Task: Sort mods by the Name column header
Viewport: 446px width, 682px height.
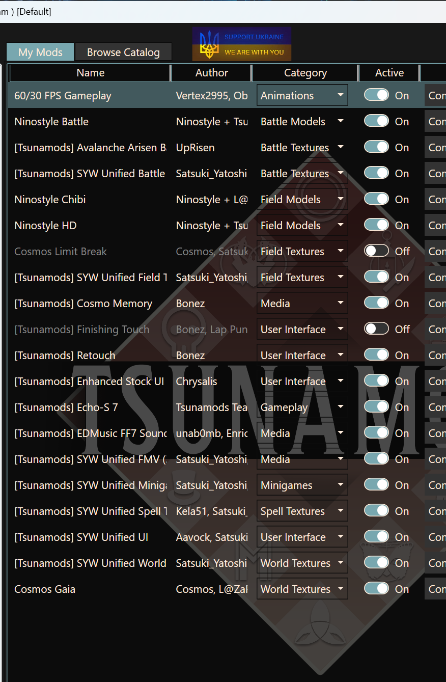Action: click(90, 73)
